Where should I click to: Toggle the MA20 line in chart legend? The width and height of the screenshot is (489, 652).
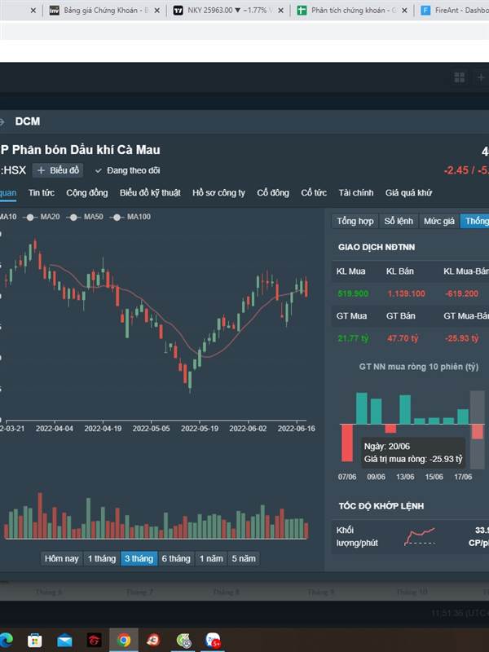tap(42, 217)
